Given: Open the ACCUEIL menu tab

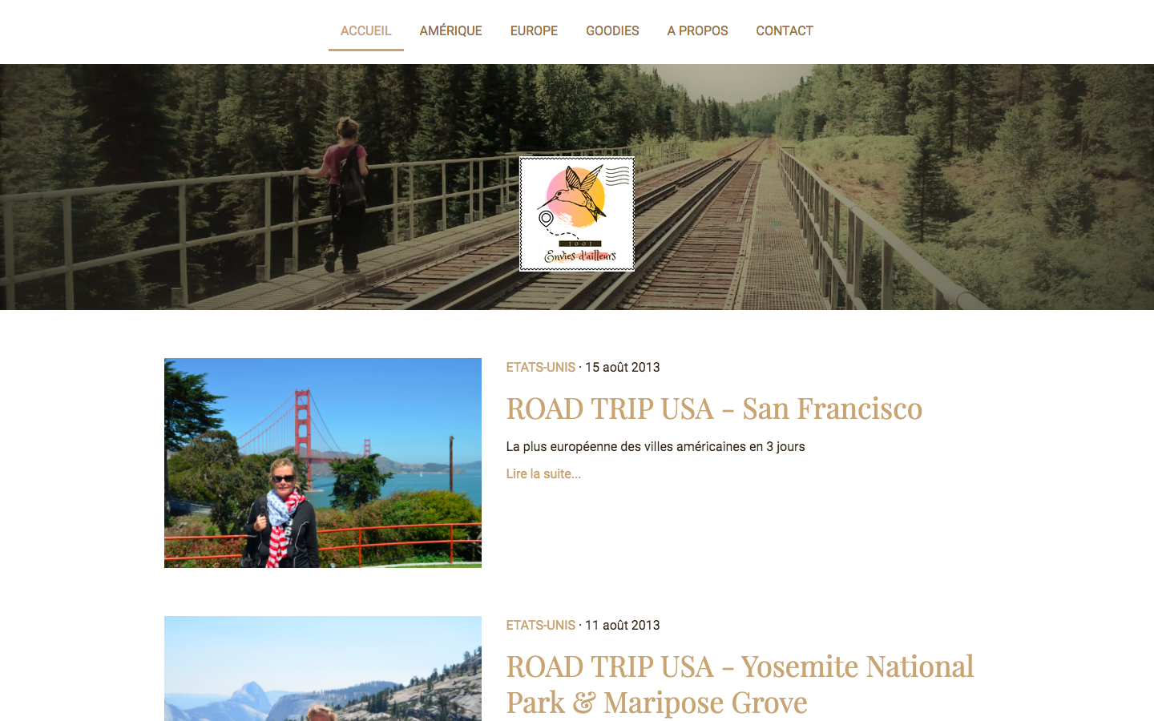Looking at the screenshot, I should 365,30.
